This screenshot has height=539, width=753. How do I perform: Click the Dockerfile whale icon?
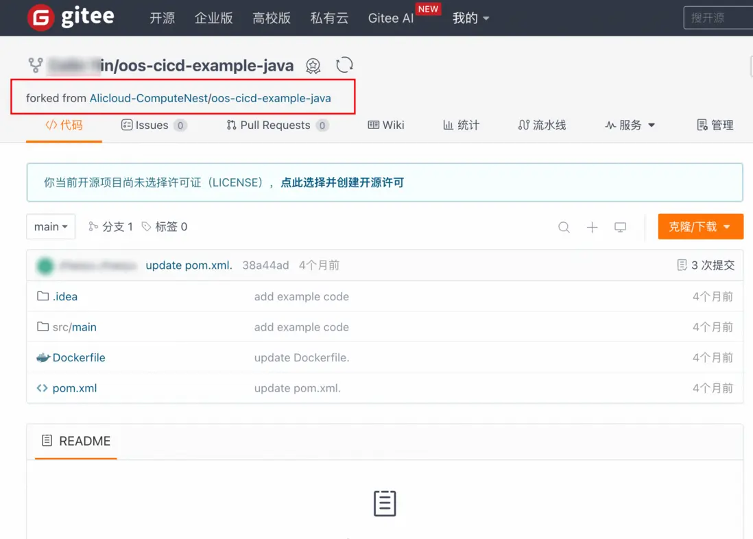(x=43, y=357)
